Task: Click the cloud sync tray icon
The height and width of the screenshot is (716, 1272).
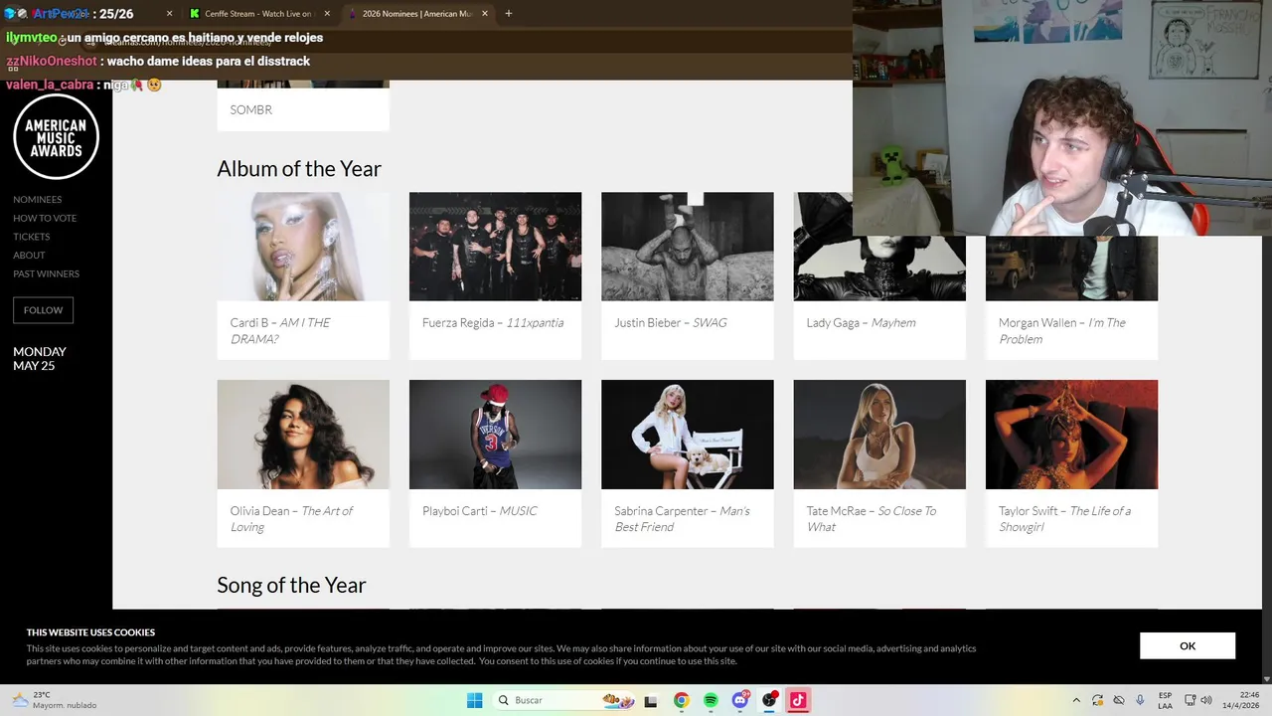Action: tap(1119, 700)
